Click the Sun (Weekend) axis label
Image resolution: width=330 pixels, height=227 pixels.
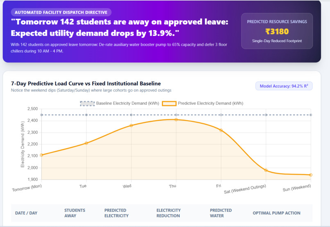click(297, 188)
